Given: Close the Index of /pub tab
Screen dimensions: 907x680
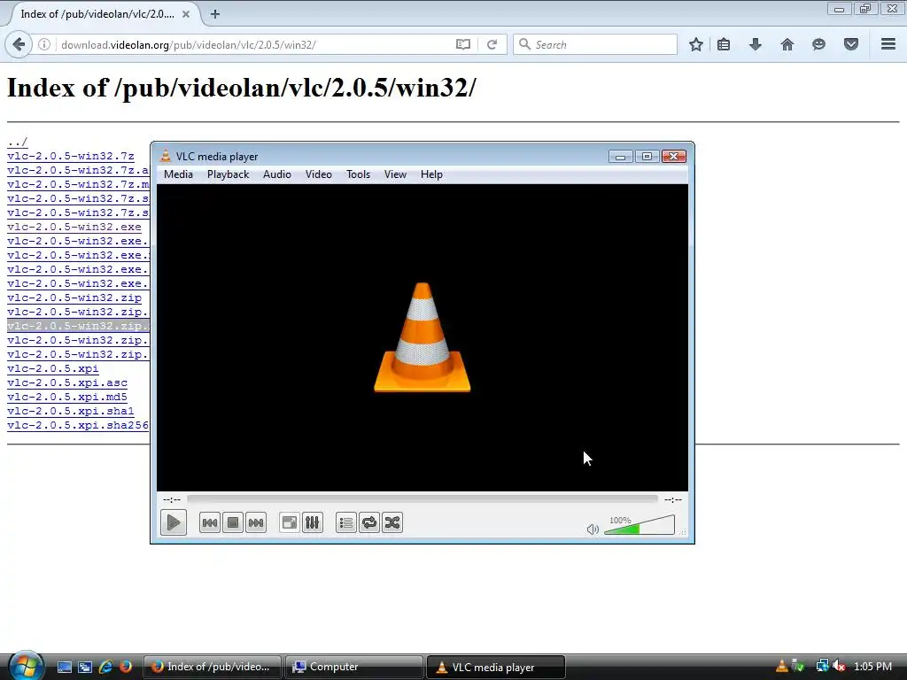Looking at the screenshot, I should click(186, 14).
